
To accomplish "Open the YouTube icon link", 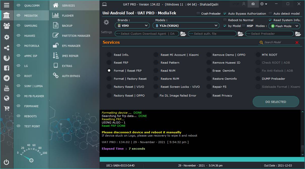I will [x=7, y=88].
